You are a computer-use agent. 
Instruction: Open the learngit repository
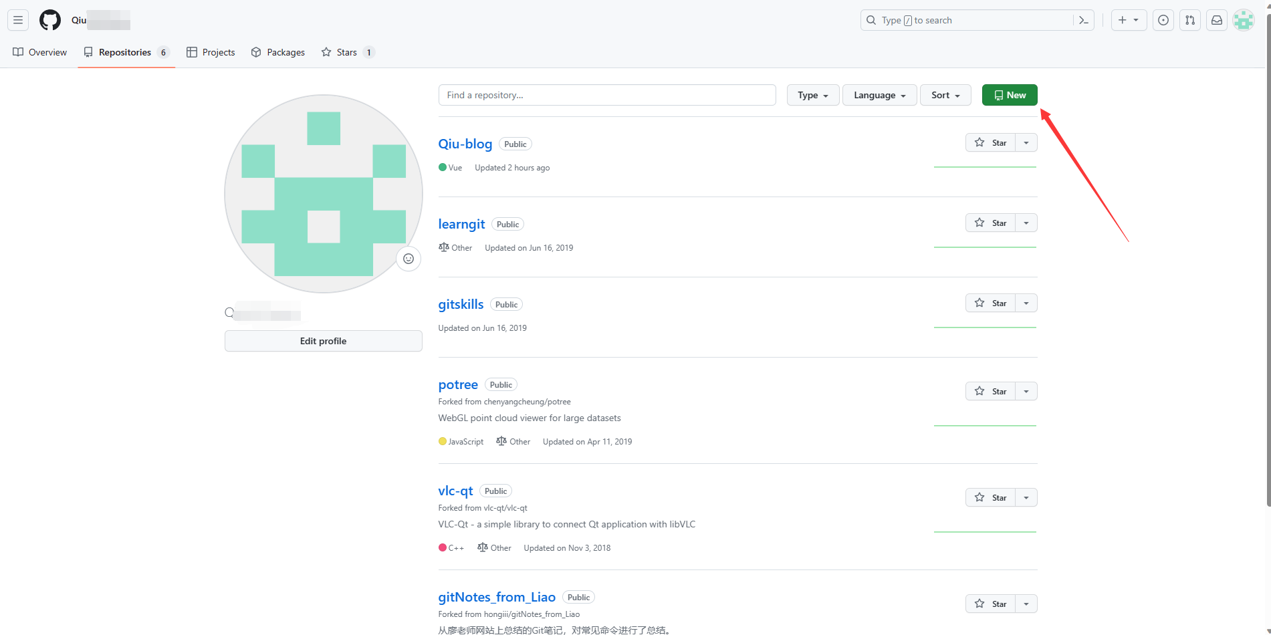click(462, 224)
